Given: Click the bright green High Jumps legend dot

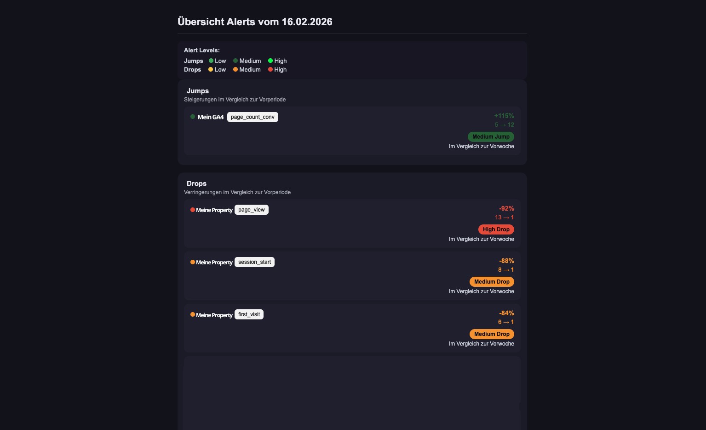Looking at the screenshot, I should coord(270,61).
